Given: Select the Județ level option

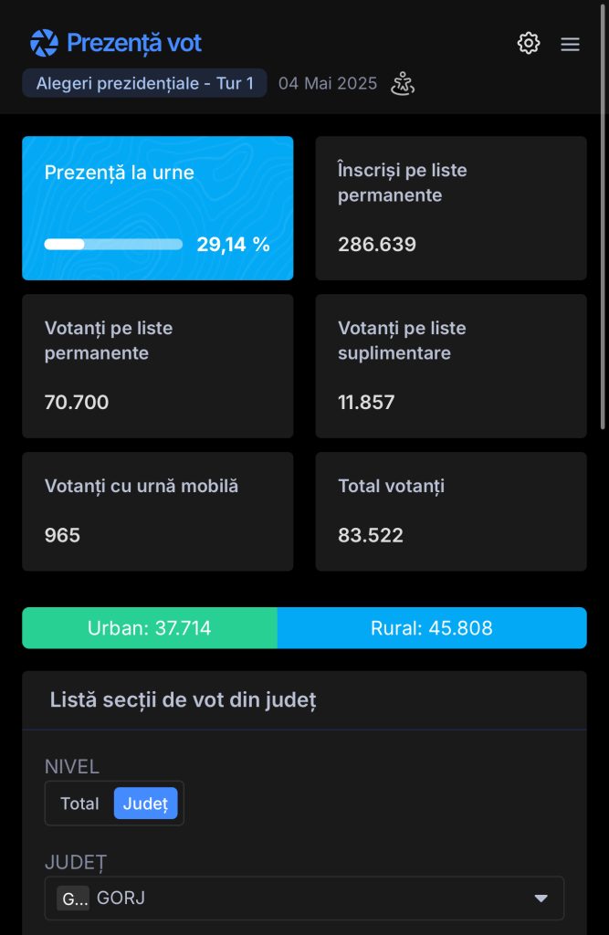Looking at the screenshot, I should [x=145, y=804].
